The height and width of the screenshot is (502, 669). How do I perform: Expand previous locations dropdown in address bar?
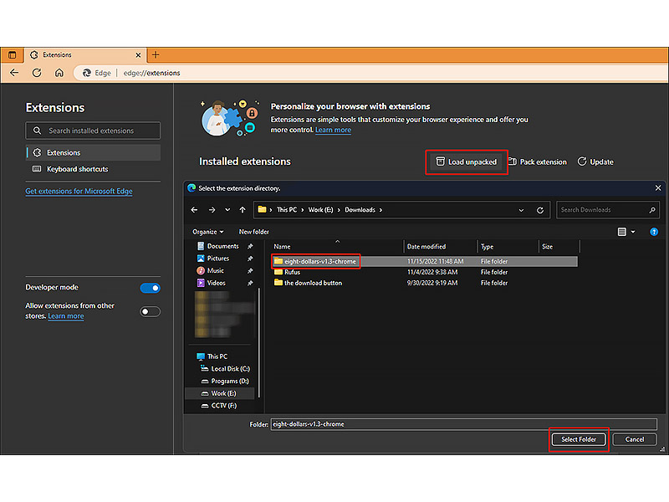click(x=521, y=210)
